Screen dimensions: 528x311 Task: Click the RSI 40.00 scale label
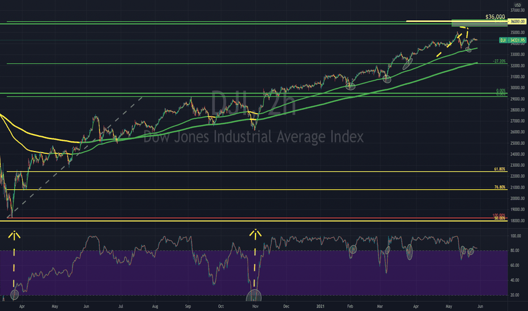(515, 280)
